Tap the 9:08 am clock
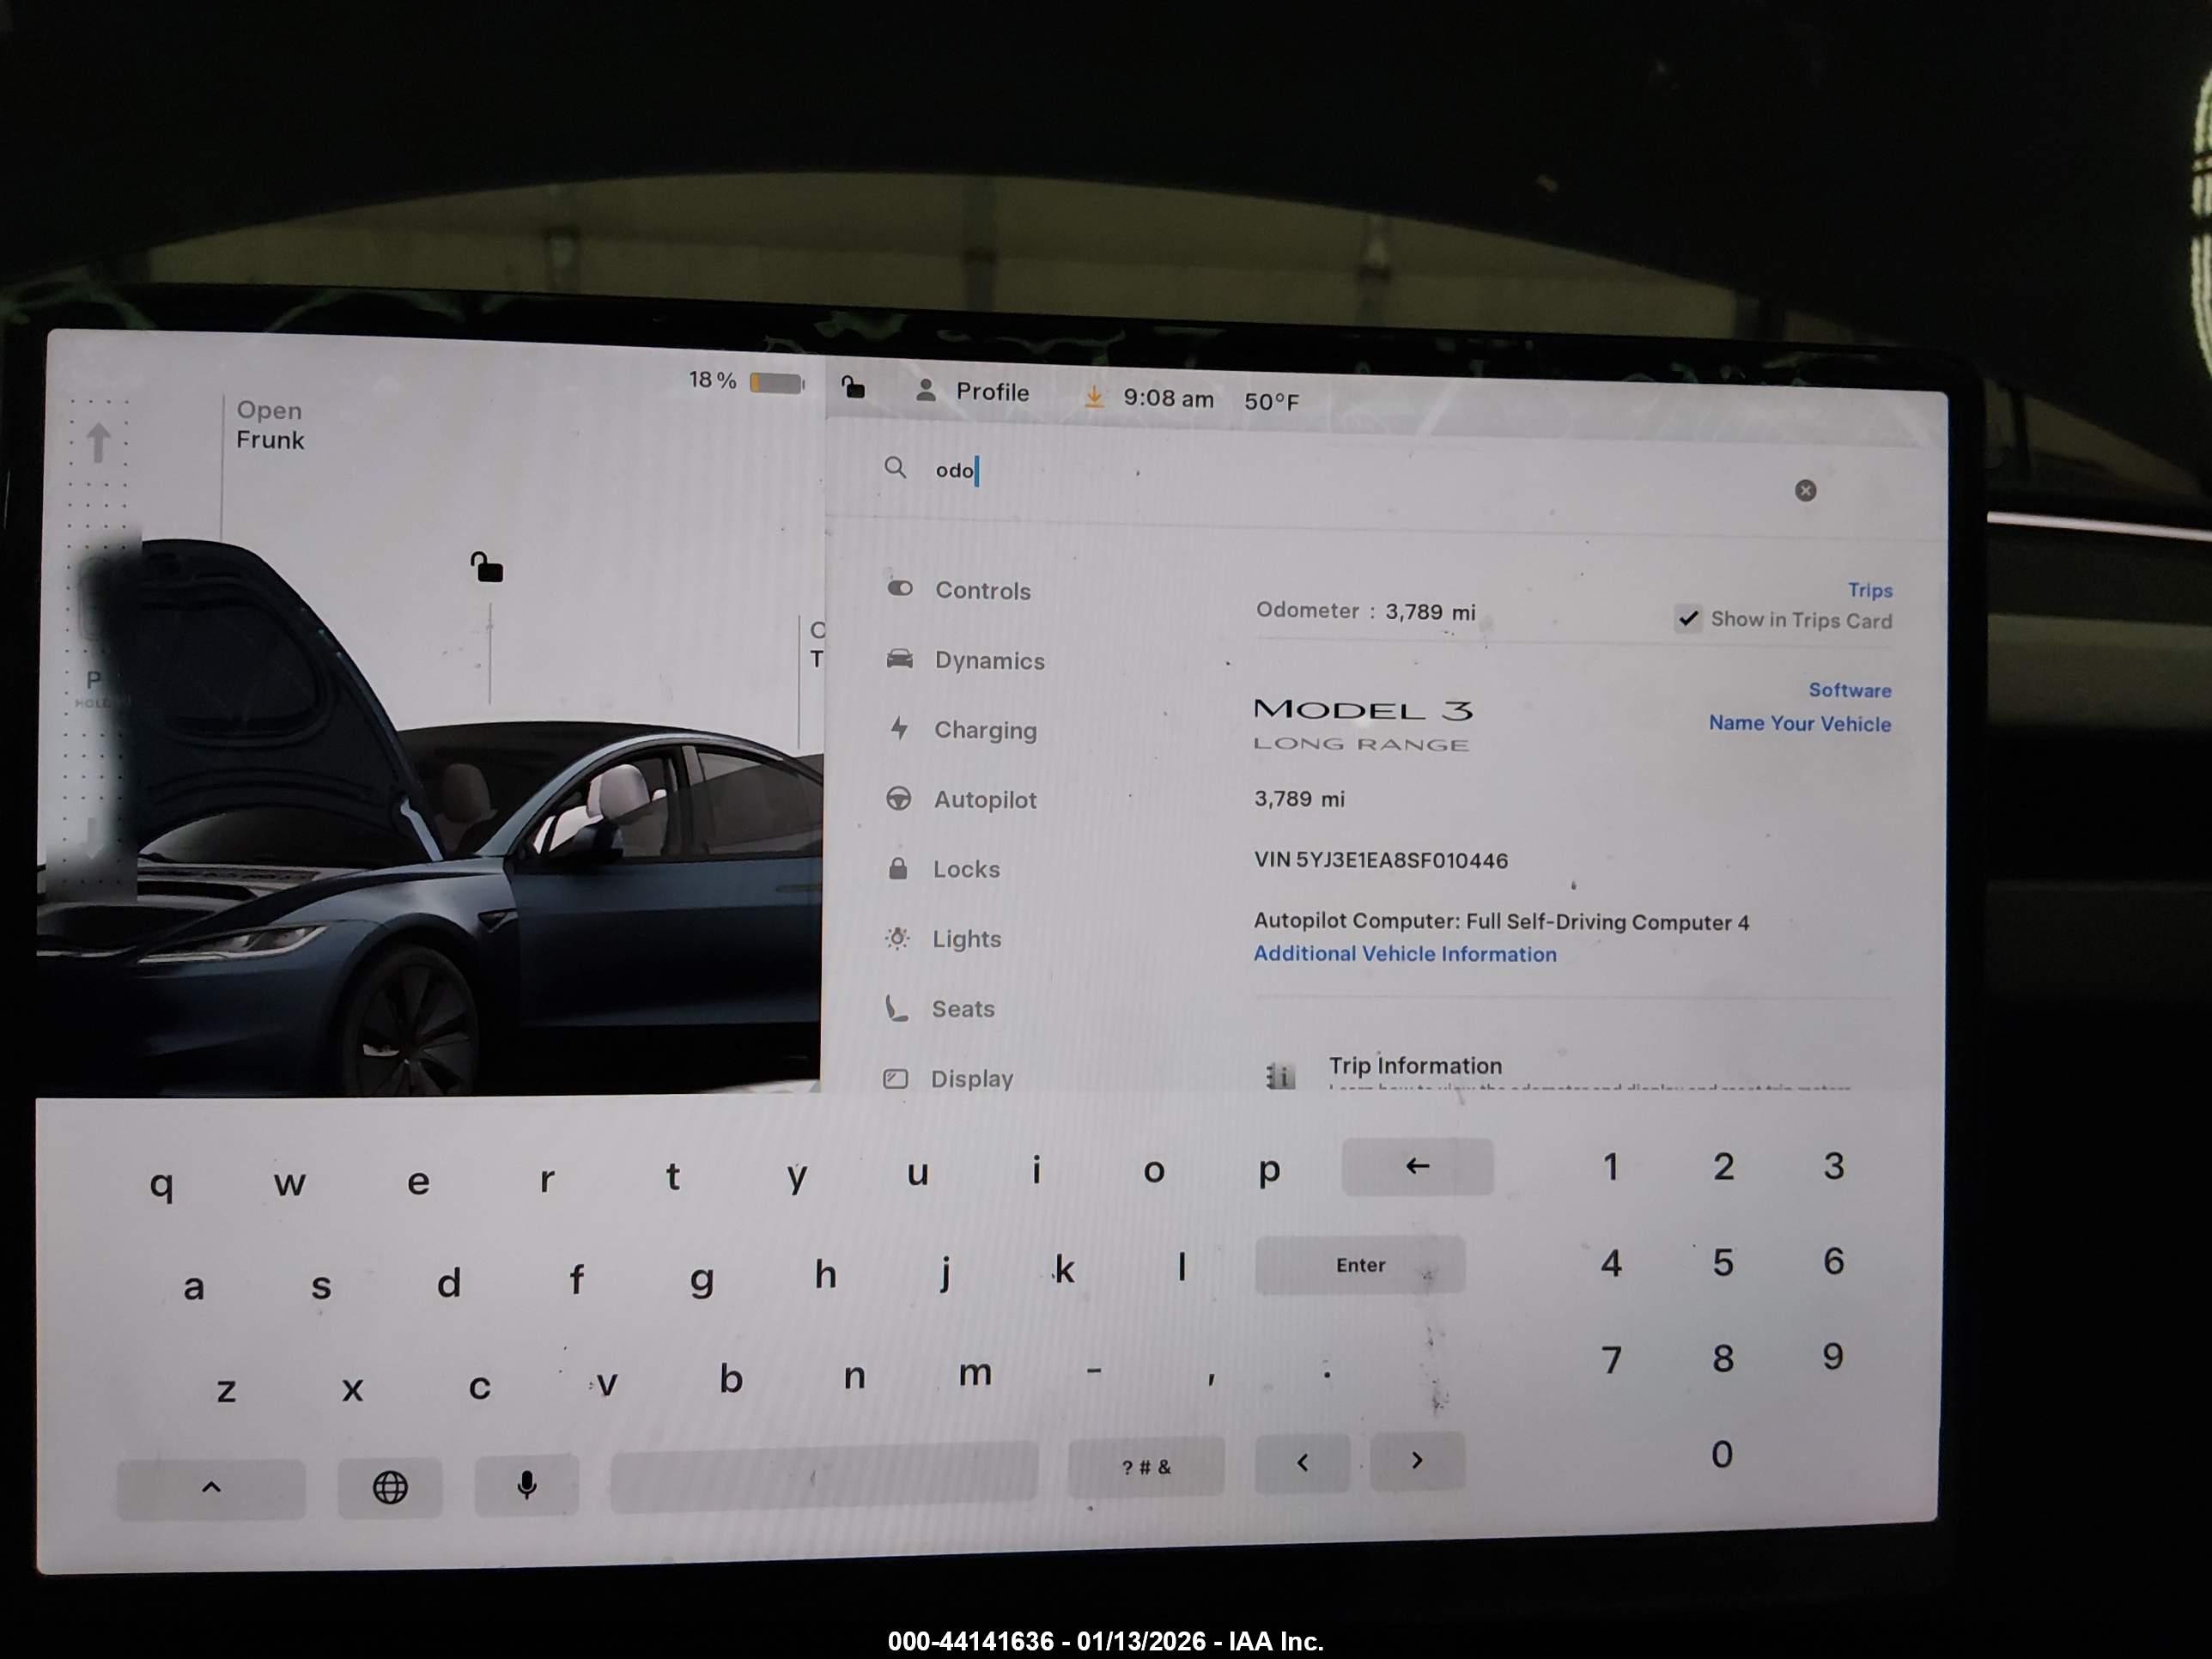The image size is (2212, 1659). (1168, 399)
